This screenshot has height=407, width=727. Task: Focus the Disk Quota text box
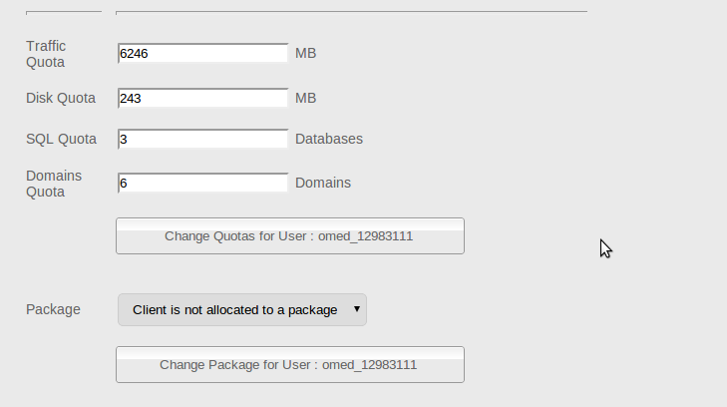click(203, 99)
